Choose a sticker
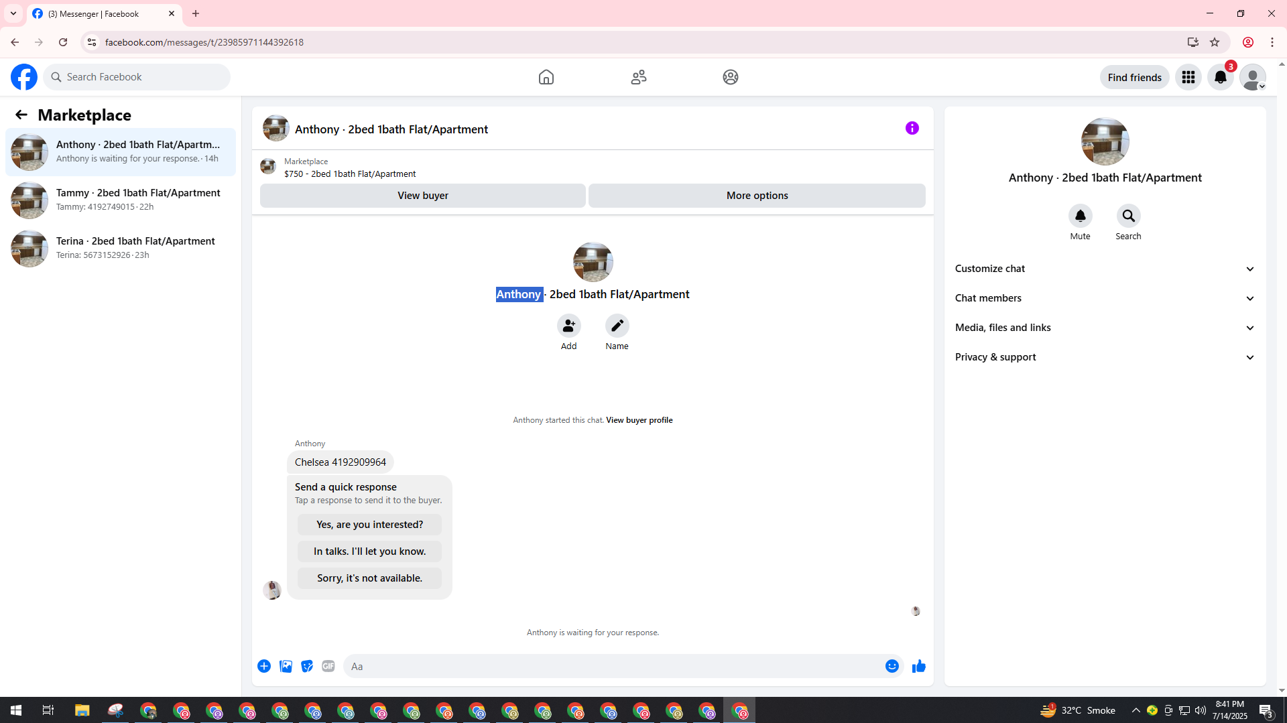The height and width of the screenshot is (723, 1287). pyautogui.click(x=307, y=666)
